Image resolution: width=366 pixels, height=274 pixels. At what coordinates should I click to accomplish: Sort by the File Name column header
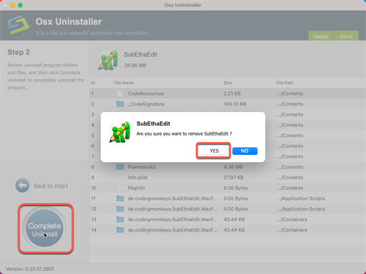[x=124, y=83]
